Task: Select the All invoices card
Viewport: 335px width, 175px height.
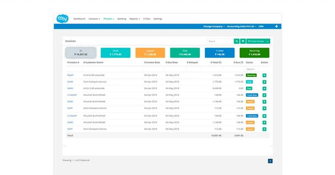Action: click(x=80, y=53)
